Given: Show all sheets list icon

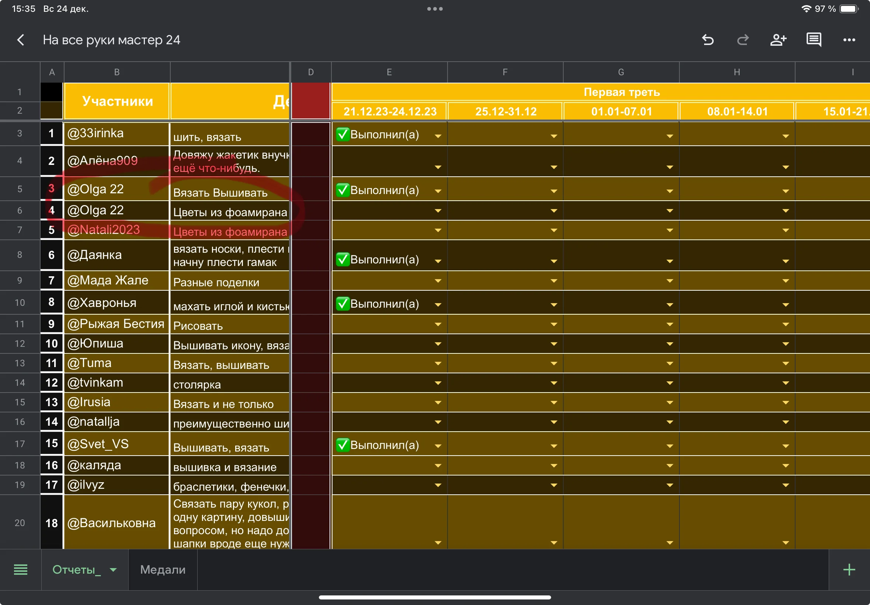Looking at the screenshot, I should tap(20, 569).
